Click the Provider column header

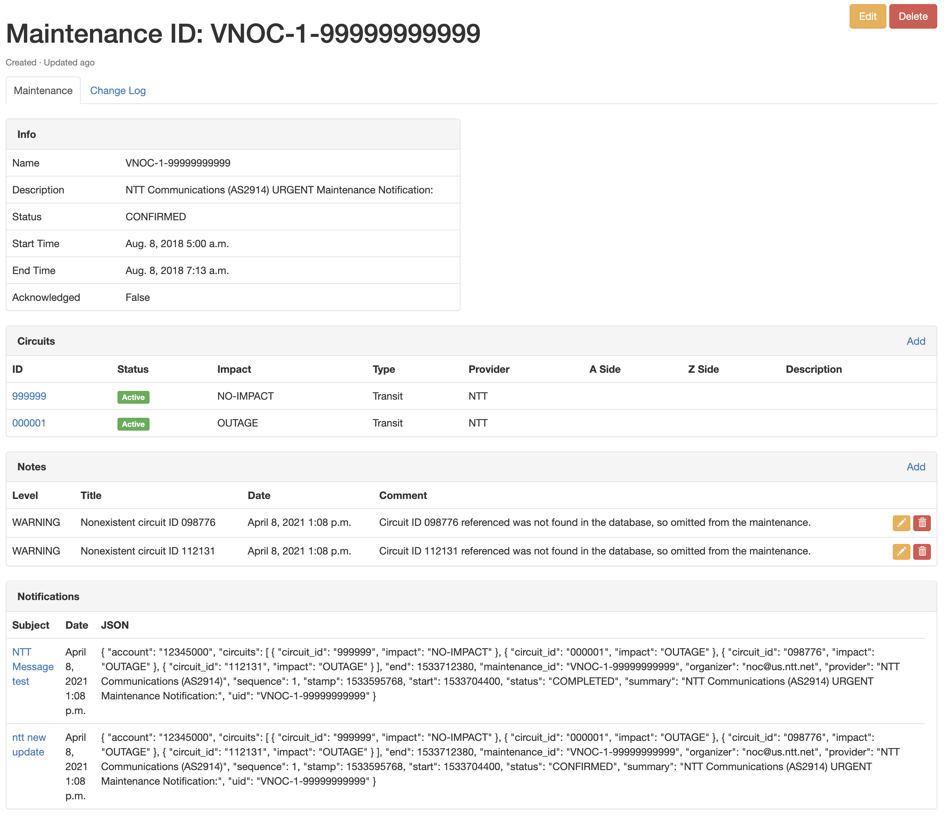488,369
